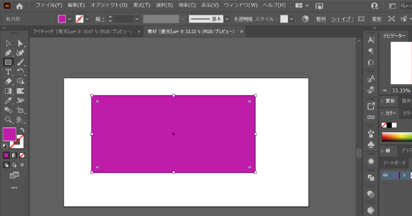Open the Character panel icon
Image resolution: width=412 pixels, height=216 pixels.
click(x=371, y=40)
